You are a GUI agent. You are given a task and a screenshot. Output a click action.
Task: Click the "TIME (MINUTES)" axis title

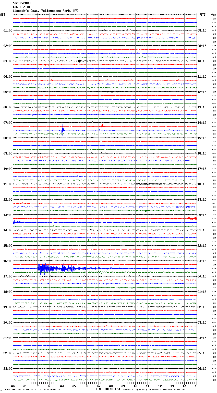click(108, 389)
